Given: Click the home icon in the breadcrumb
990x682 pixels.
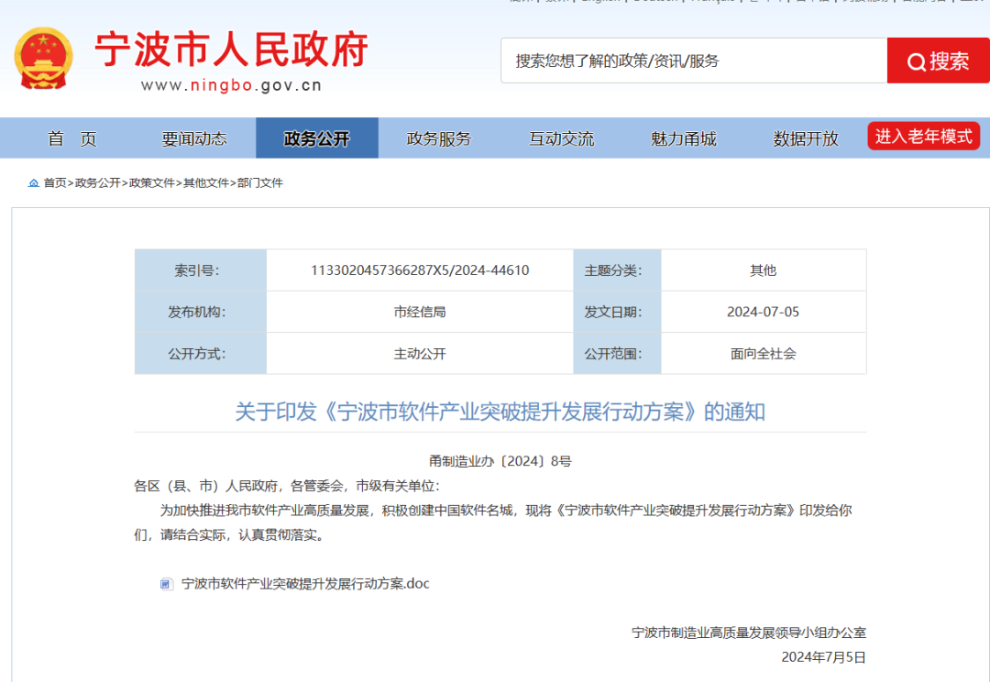Looking at the screenshot, I should point(34,183).
